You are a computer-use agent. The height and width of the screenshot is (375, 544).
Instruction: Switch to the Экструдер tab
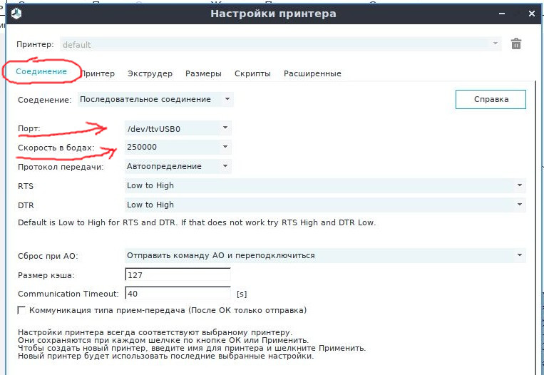pos(150,73)
